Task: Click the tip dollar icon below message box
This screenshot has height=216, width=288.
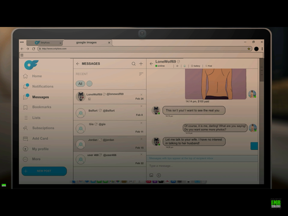Action: (158, 175)
